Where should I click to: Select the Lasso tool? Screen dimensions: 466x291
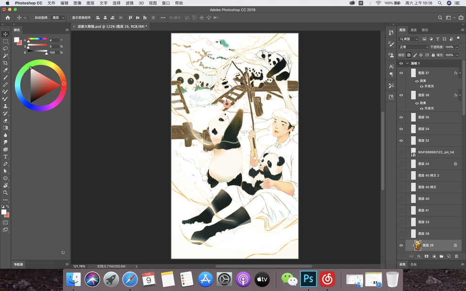(x=5, y=48)
